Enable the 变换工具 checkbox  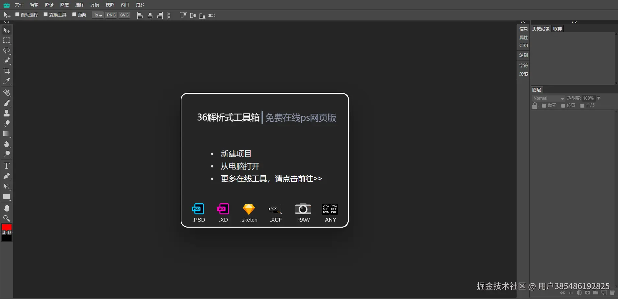pyautogui.click(x=46, y=14)
